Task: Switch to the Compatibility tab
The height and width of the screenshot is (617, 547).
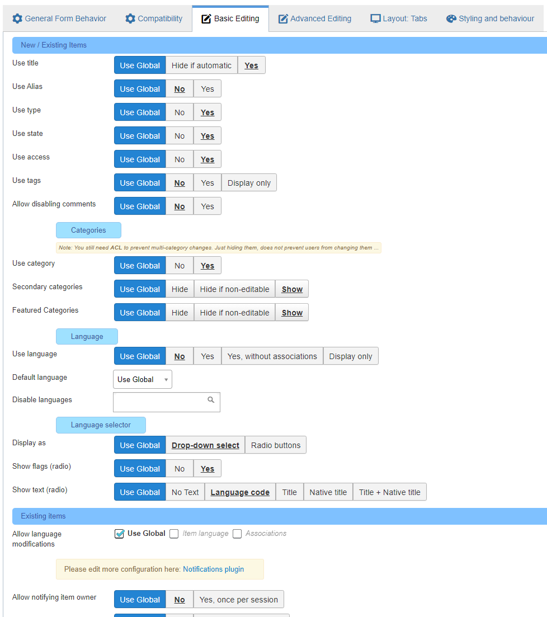Action: click(154, 18)
